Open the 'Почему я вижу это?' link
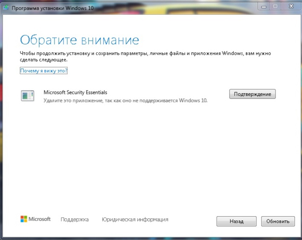The width and height of the screenshot is (302, 240). [44, 71]
